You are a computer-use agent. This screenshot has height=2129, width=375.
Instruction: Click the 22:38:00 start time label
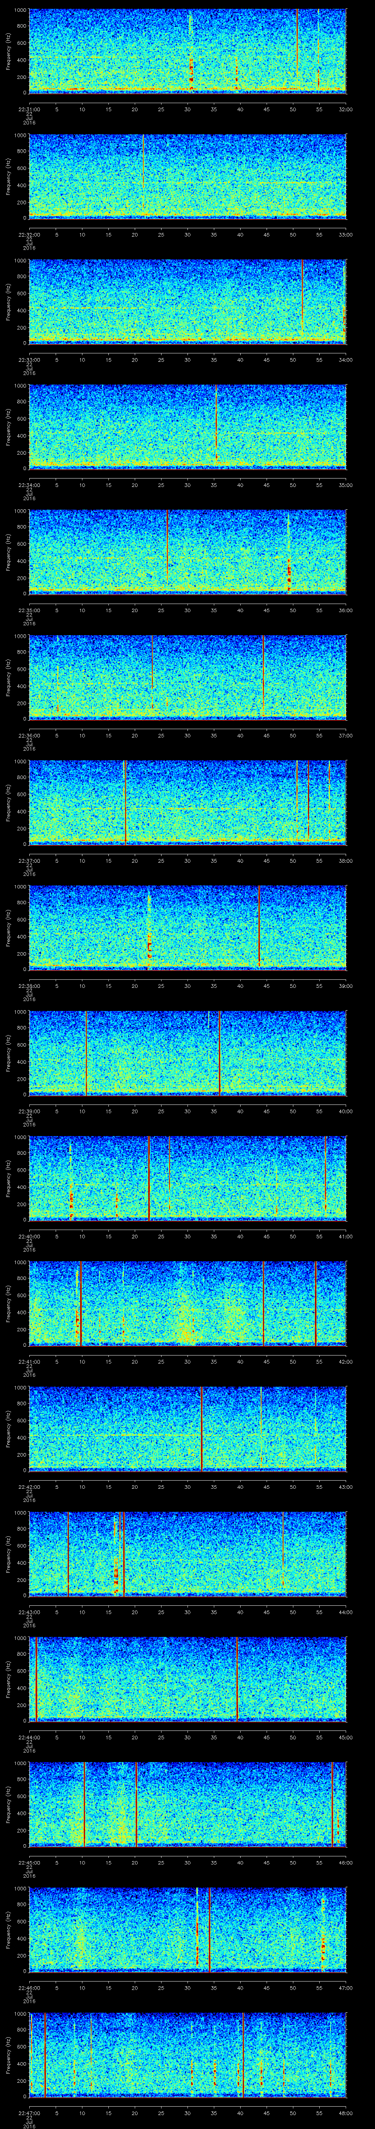(30, 986)
